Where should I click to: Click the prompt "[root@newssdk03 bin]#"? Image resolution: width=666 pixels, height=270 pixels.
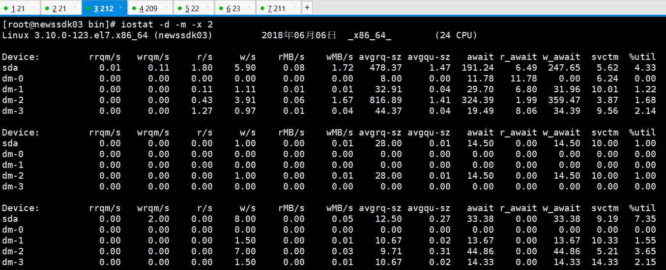[59, 25]
